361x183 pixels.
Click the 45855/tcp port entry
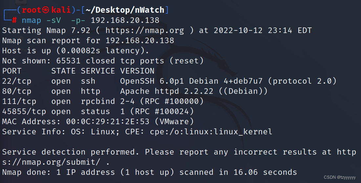[x=24, y=111]
